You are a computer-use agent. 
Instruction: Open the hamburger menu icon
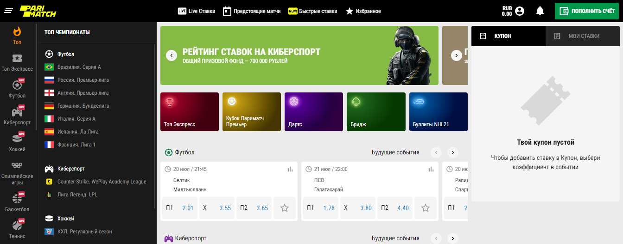coord(8,11)
